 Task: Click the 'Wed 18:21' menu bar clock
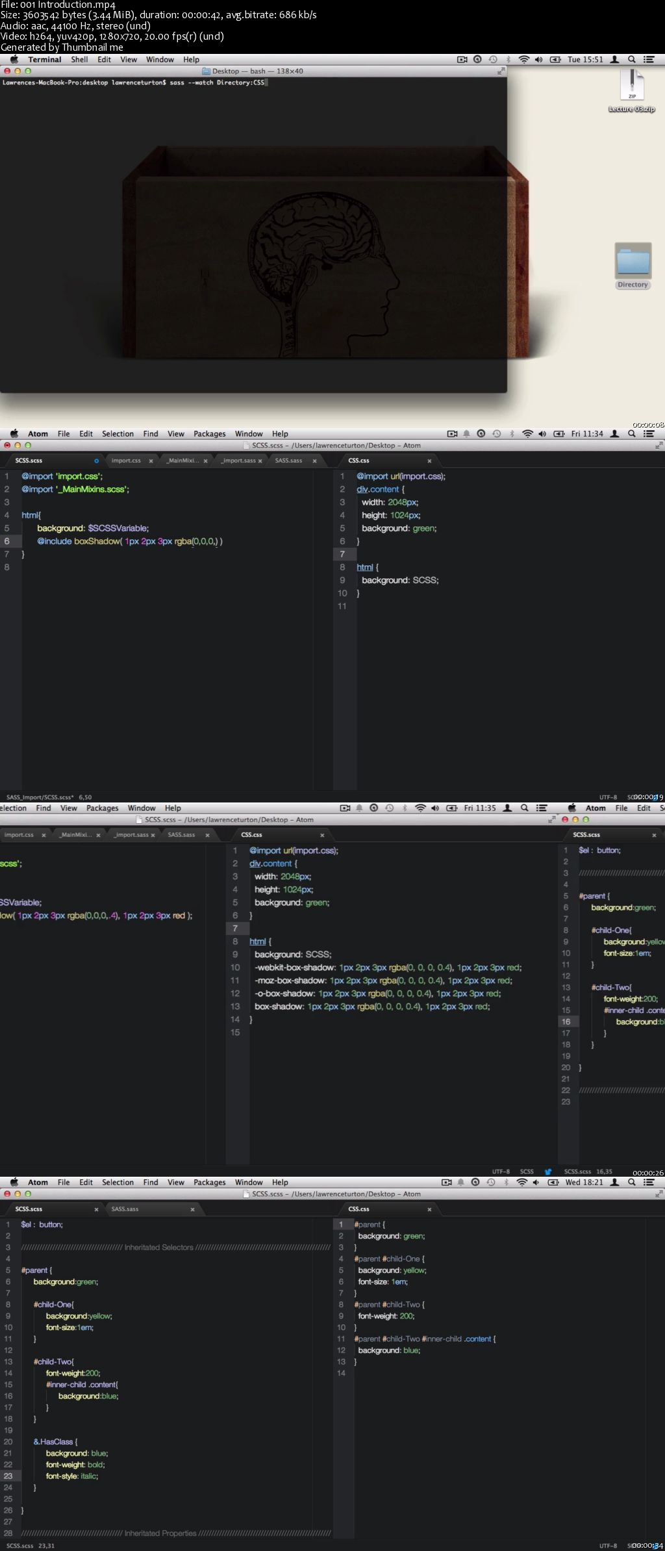[x=584, y=1182]
